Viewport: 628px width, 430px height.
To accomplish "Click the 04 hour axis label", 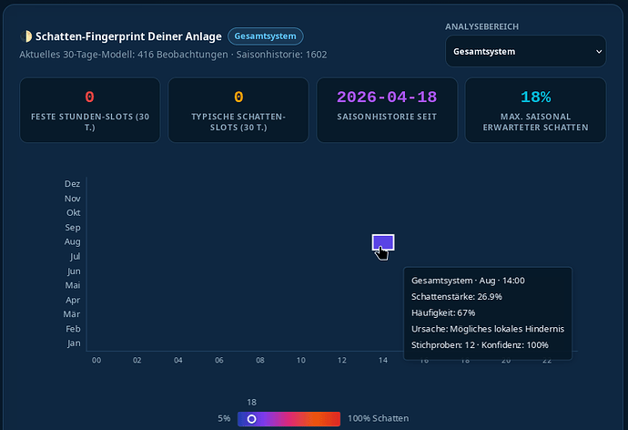I will (x=178, y=360).
